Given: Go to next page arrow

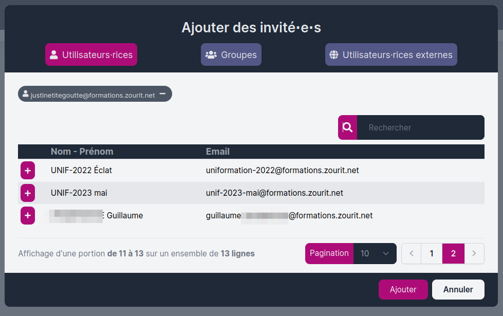Looking at the screenshot, I should [474, 253].
